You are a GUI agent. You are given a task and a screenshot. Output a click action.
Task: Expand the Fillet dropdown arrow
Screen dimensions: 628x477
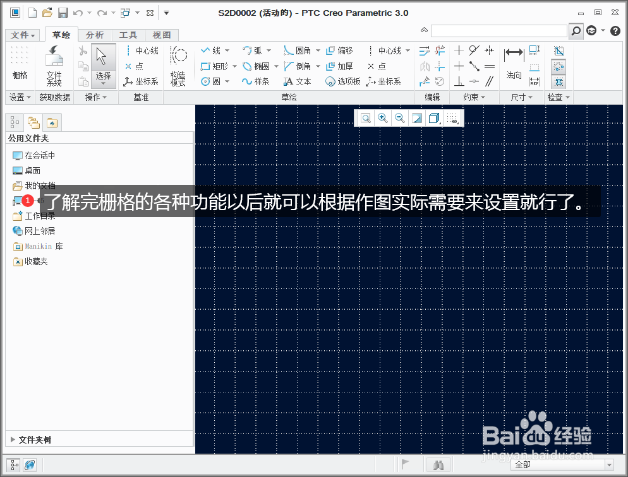[x=318, y=50]
